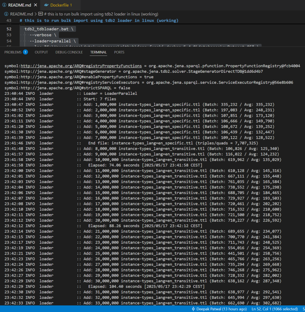The height and width of the screenshot is (312, 305).
Task: Click the chevron between breadcrumb items
Action: click(35, 14)
